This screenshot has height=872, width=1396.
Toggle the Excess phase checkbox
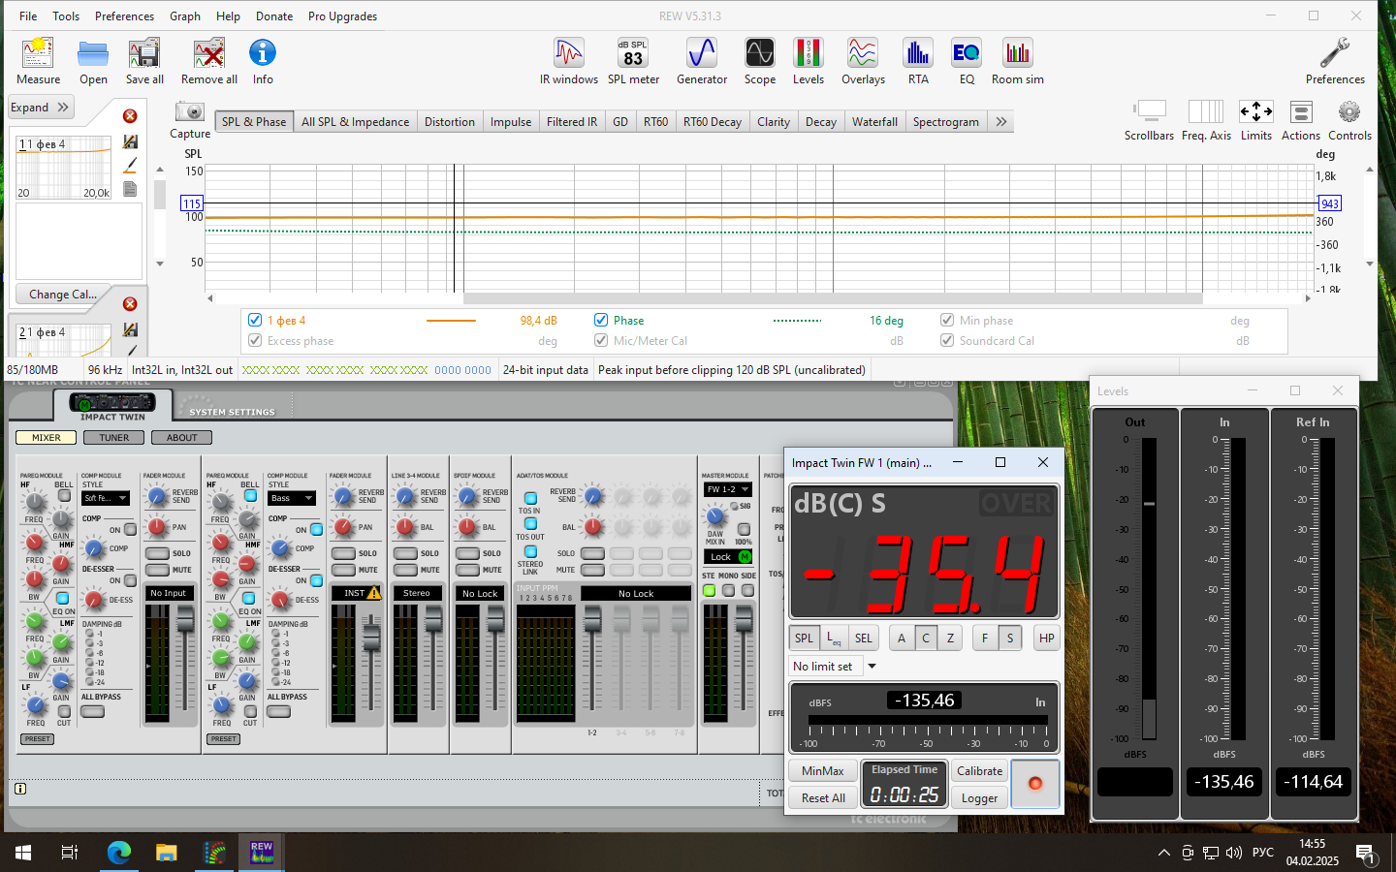[255, 340]
